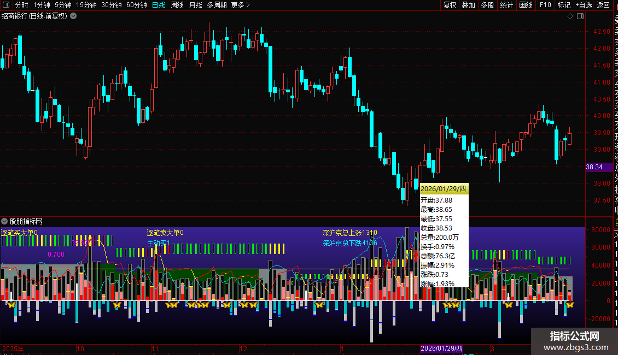This screenshot has height=355, width=618.
Task: Expand the 更多 periods menu
Action: click(x=241, y=5)
